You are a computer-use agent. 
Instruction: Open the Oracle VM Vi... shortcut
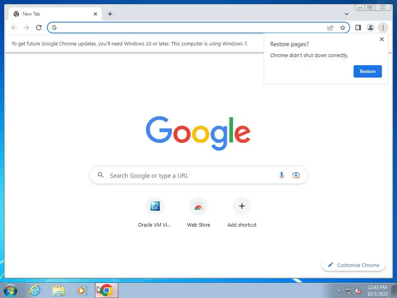pyautogui.click(x=155, y=212)
